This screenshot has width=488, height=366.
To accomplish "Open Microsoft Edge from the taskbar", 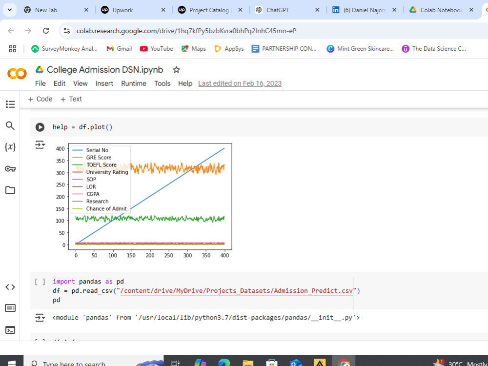I will [x=224, y=363].
